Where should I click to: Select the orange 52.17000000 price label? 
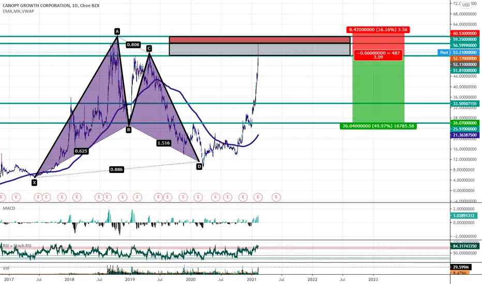point(464,58)
